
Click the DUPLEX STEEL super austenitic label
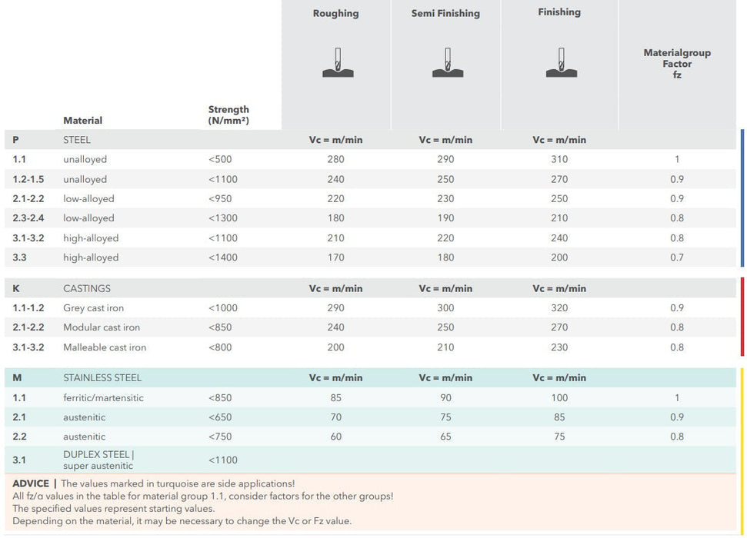pos(98,460)
